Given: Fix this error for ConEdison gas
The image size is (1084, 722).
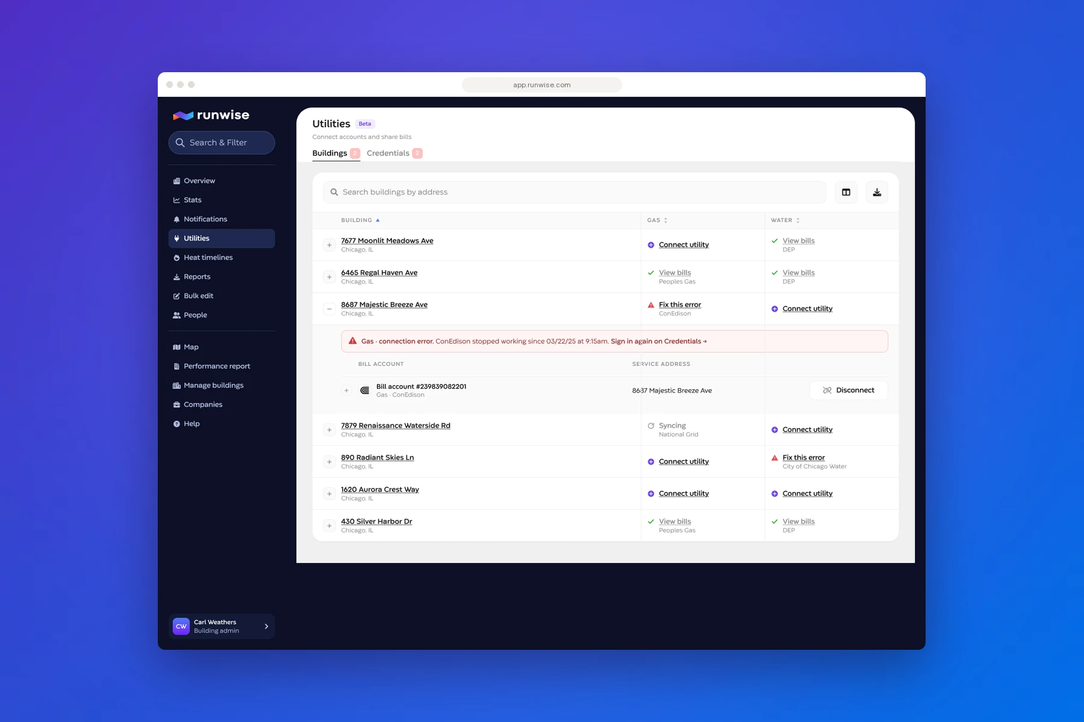Looking at the screenshot, I should [680, 304].
